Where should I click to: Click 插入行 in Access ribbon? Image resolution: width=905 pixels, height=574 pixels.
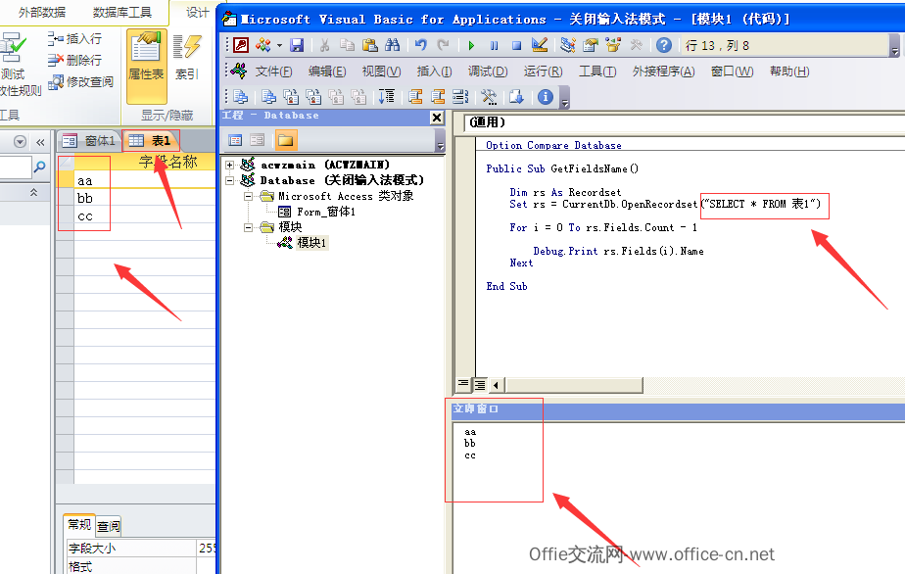coord(75,38)
